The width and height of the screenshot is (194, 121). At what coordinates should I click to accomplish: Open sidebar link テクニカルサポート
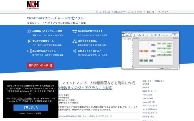point(150,113)
